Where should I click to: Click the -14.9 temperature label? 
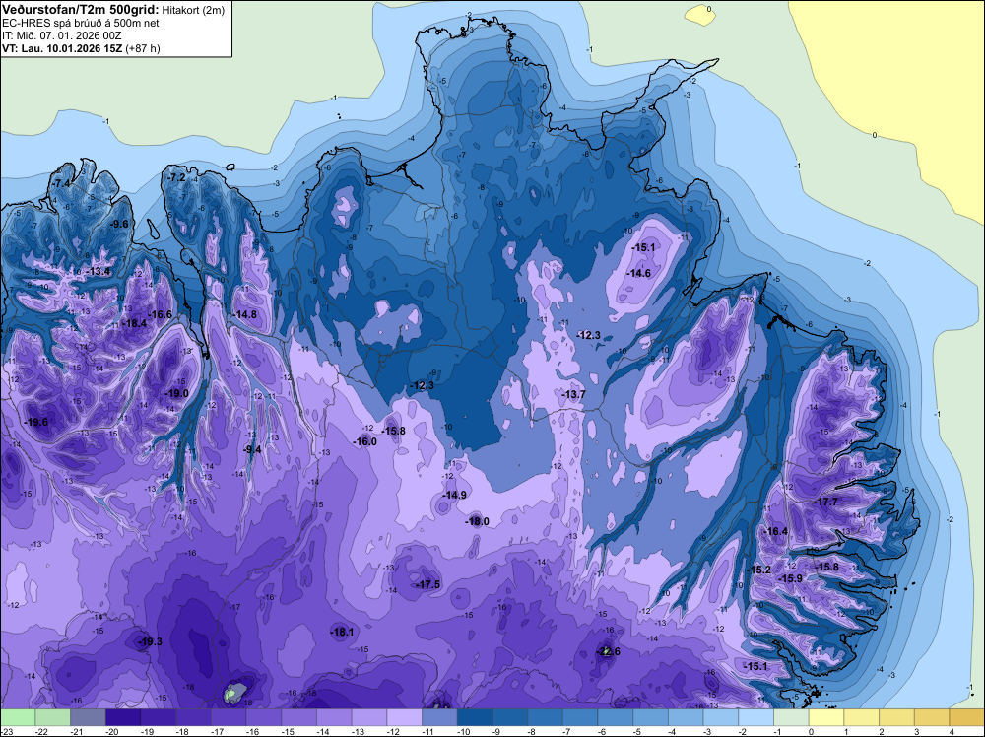454,495
